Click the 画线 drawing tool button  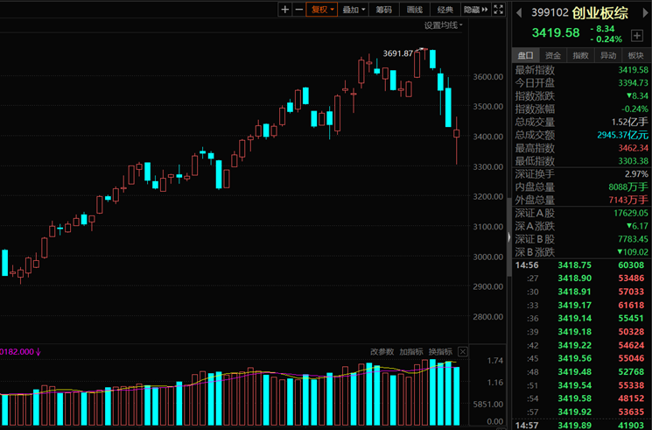click(x=415, y=9)
